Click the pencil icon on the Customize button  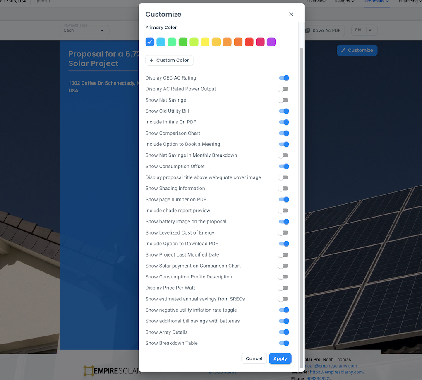[343, 50]
